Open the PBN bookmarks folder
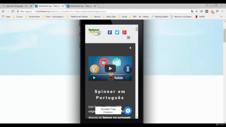226x127 pixels. (x=133, y=17)
